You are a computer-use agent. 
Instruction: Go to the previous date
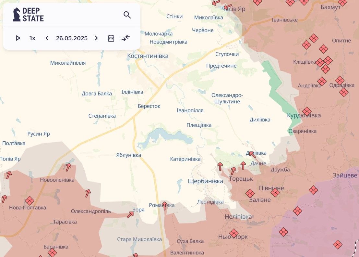[47, 38]
